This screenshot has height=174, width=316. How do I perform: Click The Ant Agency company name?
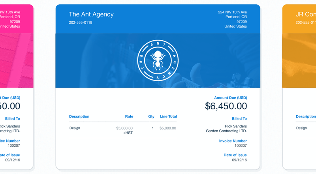[x=91, y=14]
